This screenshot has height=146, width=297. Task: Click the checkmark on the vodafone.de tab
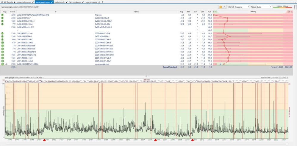(x=67, y=2)
